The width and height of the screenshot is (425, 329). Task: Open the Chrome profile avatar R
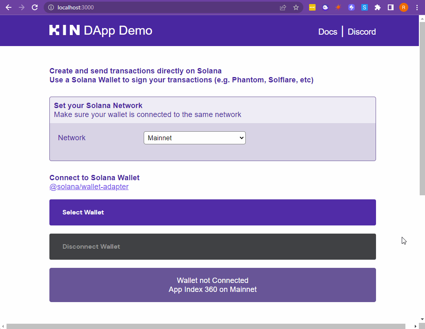click(404, 7)
